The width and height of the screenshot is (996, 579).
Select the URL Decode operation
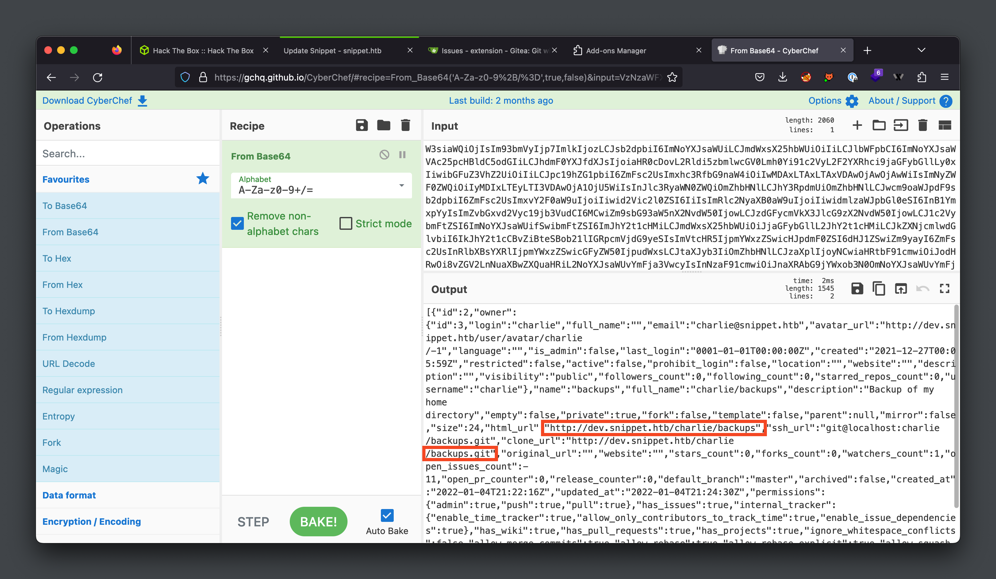pyautogui.click(x=128, y=363)
